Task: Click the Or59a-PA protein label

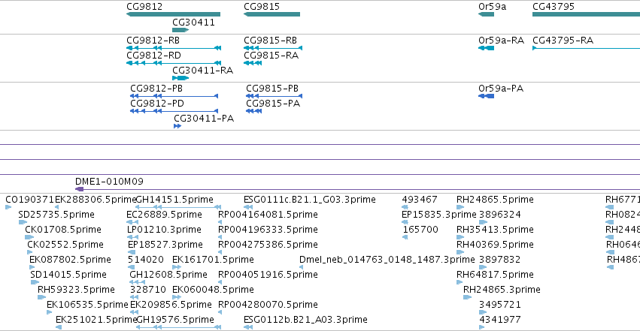Action: click(x=501, y=89)
